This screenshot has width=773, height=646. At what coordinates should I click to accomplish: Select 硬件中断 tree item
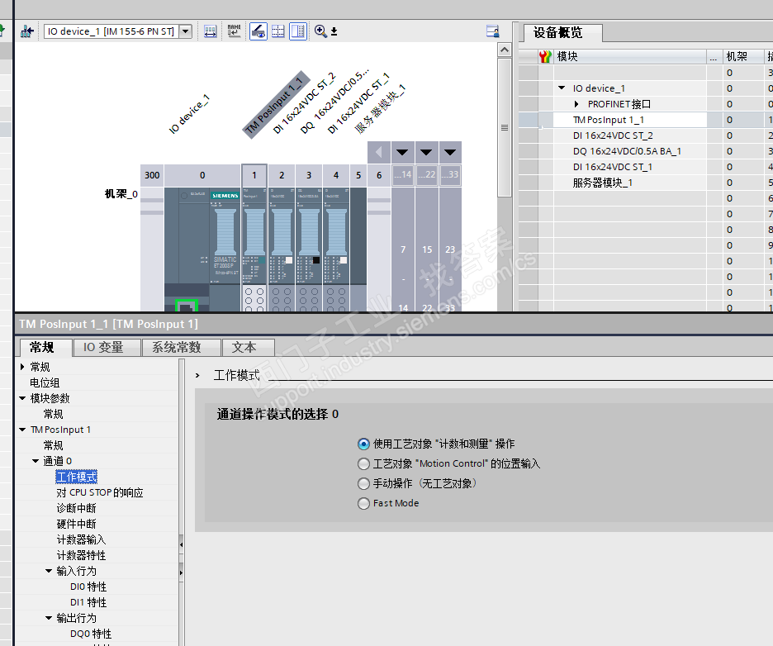pyautogui.click(x=77, y=524)
